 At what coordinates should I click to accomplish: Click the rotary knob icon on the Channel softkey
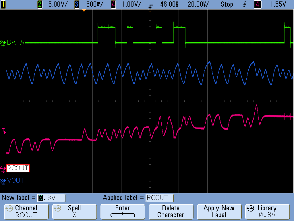(9, 209)
